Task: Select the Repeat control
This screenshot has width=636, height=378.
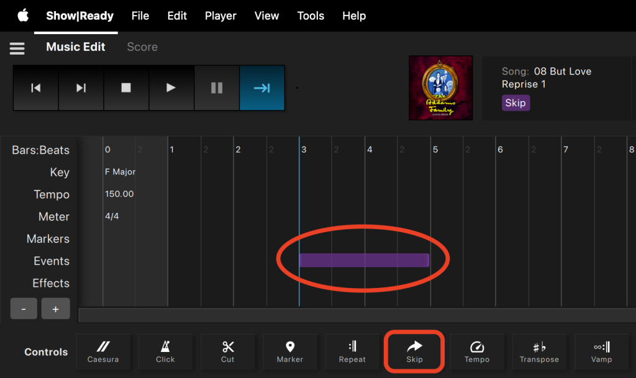Action: coord(352,352)
